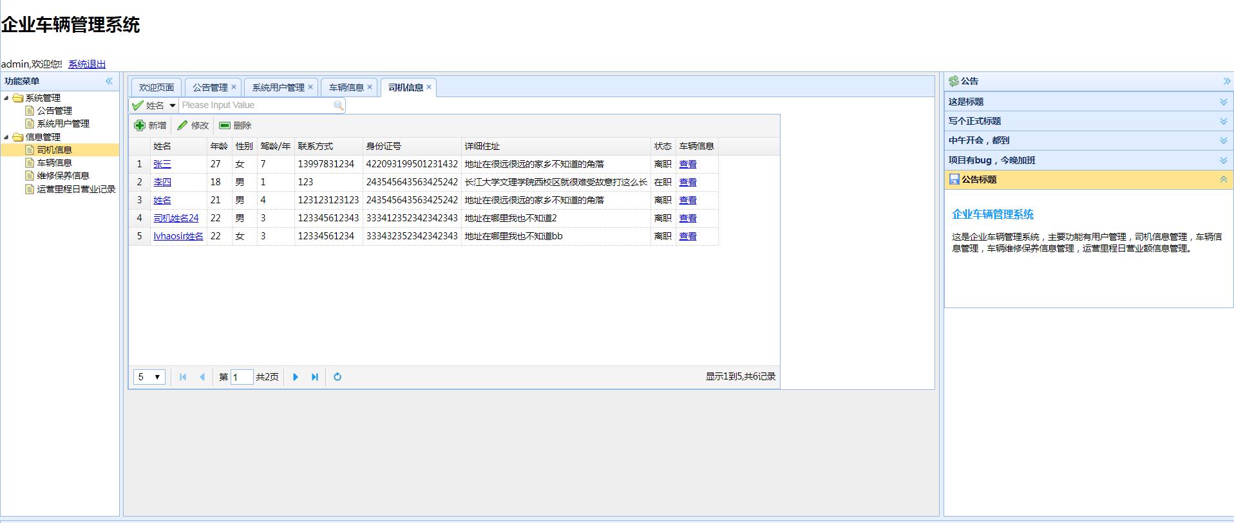Select 维修保养信息 in the menu tree

[x=62, y=176]
